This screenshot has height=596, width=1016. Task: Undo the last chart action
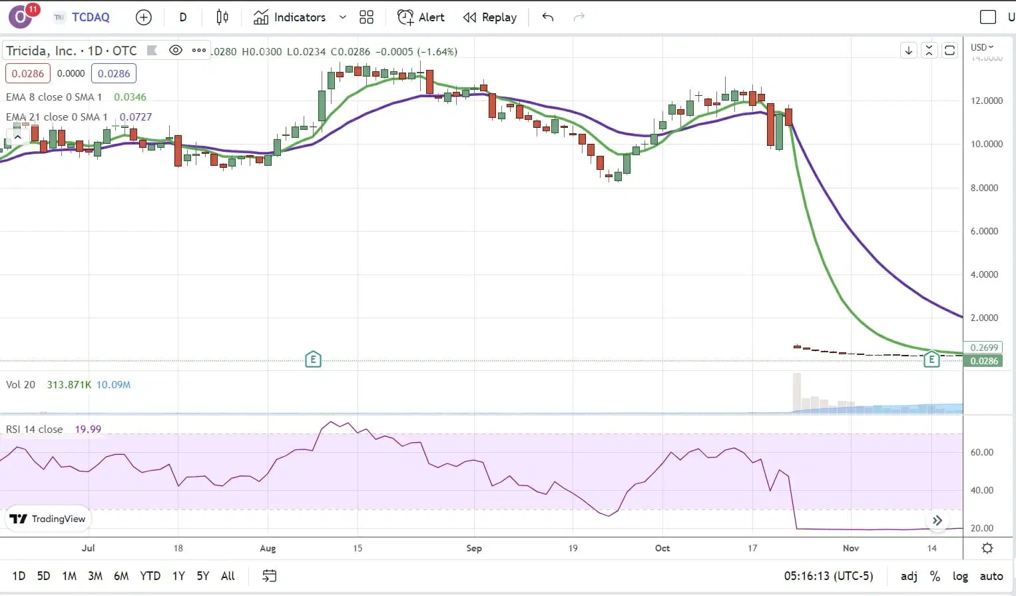548,17
